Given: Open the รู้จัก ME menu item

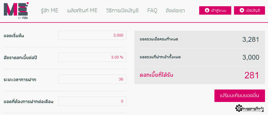Looking at the screenshot, I should [x=50, y=11].
